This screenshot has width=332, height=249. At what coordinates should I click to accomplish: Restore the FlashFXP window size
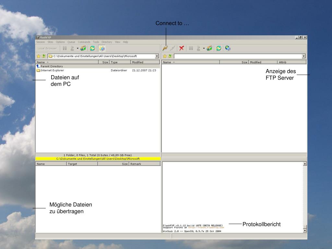point(301,38)
